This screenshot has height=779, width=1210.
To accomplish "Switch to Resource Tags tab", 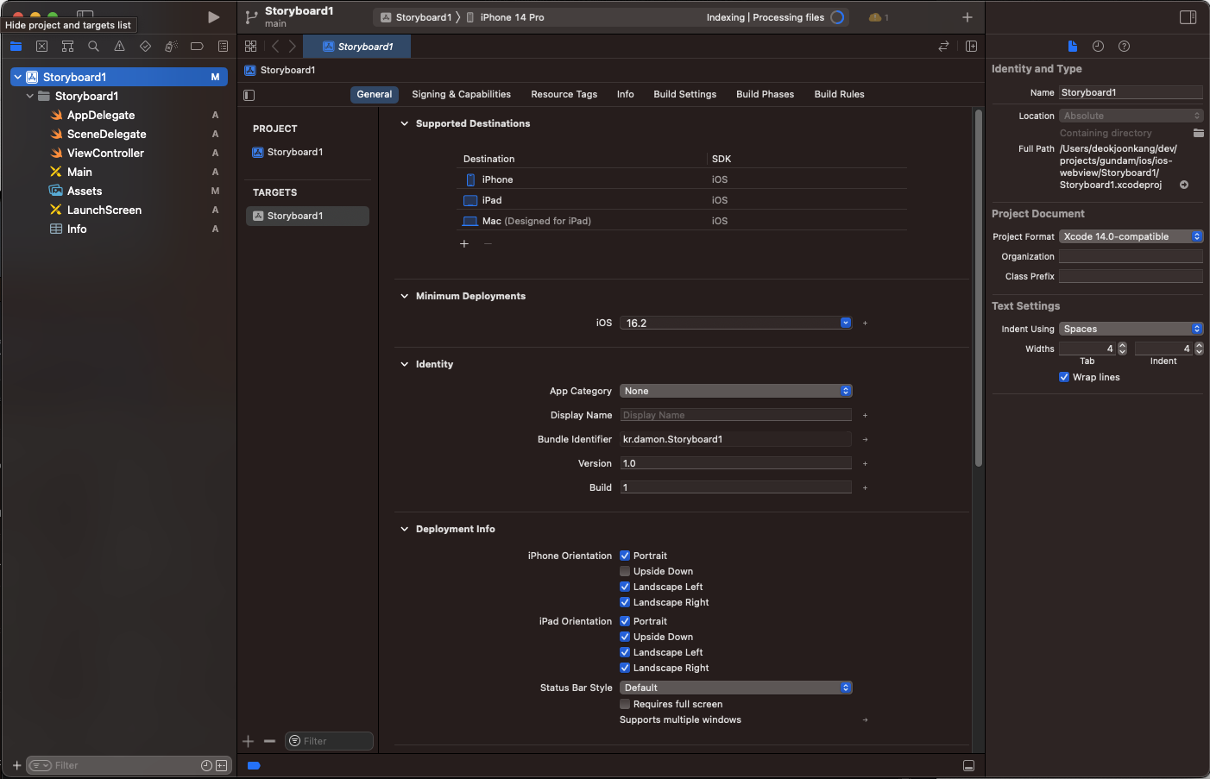I will 564,94.
